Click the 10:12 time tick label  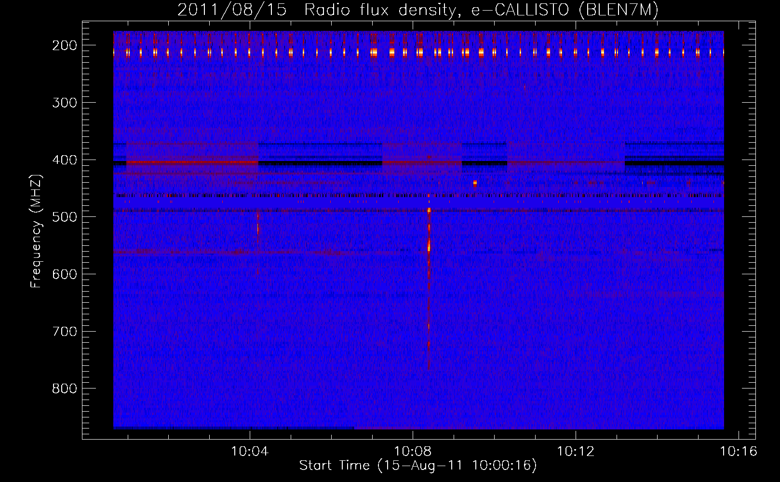[x=576, y=451]
